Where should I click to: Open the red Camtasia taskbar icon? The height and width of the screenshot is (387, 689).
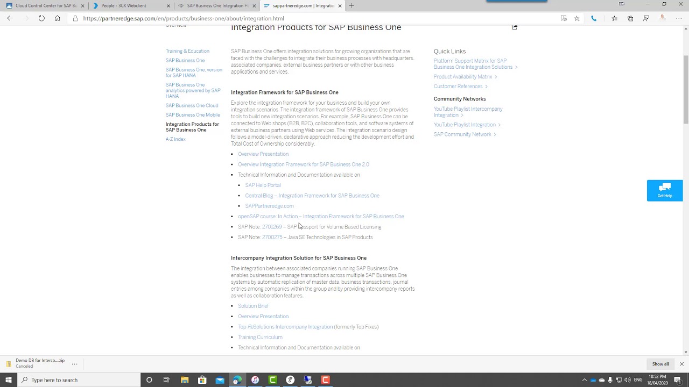tap(326, 380)
